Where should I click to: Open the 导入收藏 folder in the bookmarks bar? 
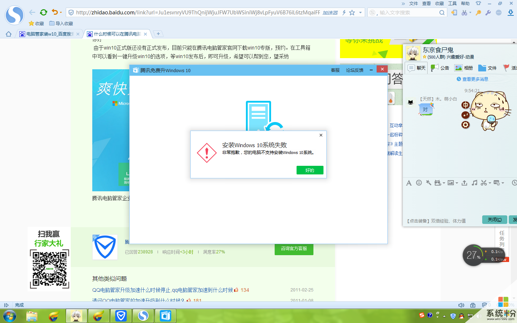click(61, 23)
